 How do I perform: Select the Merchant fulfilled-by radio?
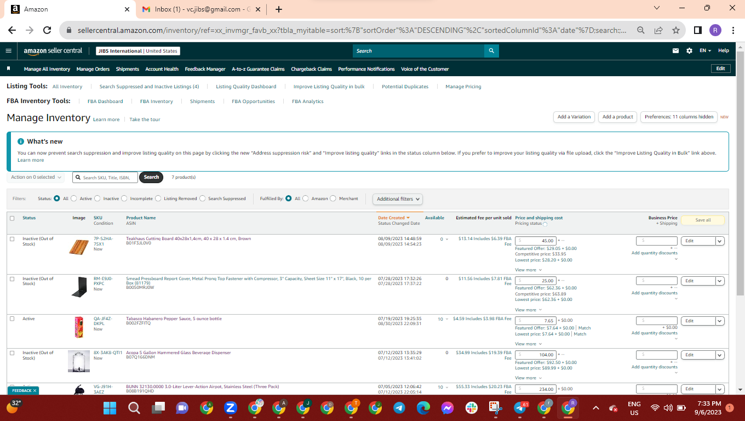click(x=333, y=198)
